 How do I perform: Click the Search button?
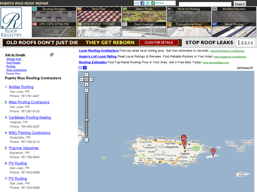click(x=240, y=4)
